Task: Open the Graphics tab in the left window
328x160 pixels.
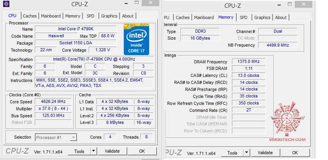Action: (109, 16)
